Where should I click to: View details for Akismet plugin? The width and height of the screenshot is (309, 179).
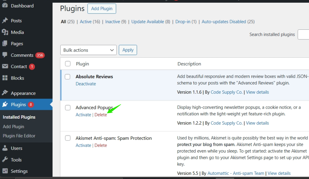pyautogui.click(x=279, y=173)
